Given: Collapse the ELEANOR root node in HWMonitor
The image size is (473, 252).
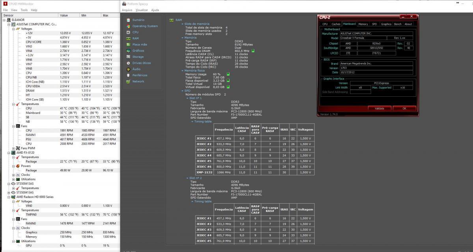Looking at the screenshot, I should pyautogui.click(x=4, y=20).
